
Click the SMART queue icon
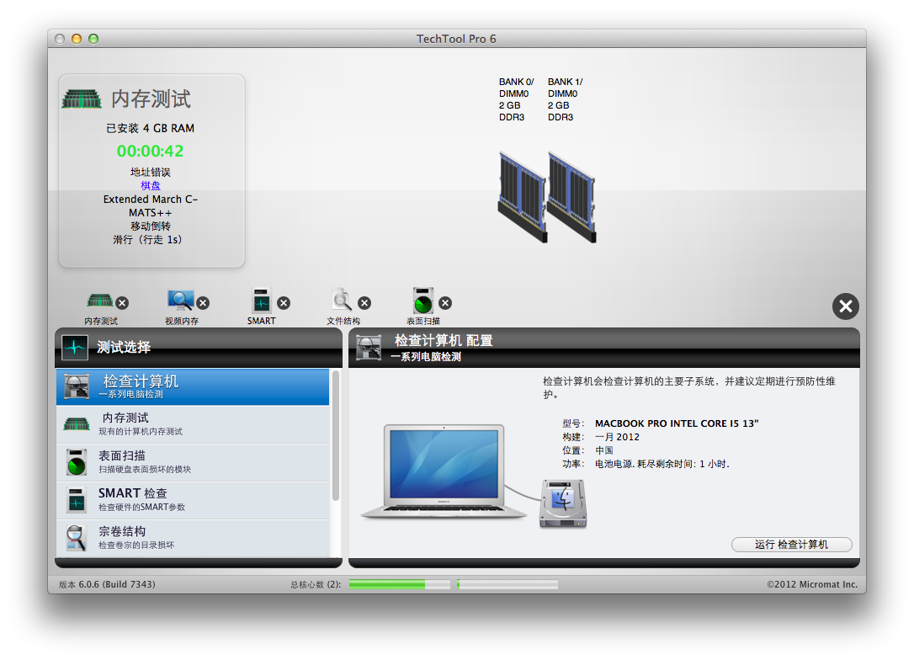(262, 301)
